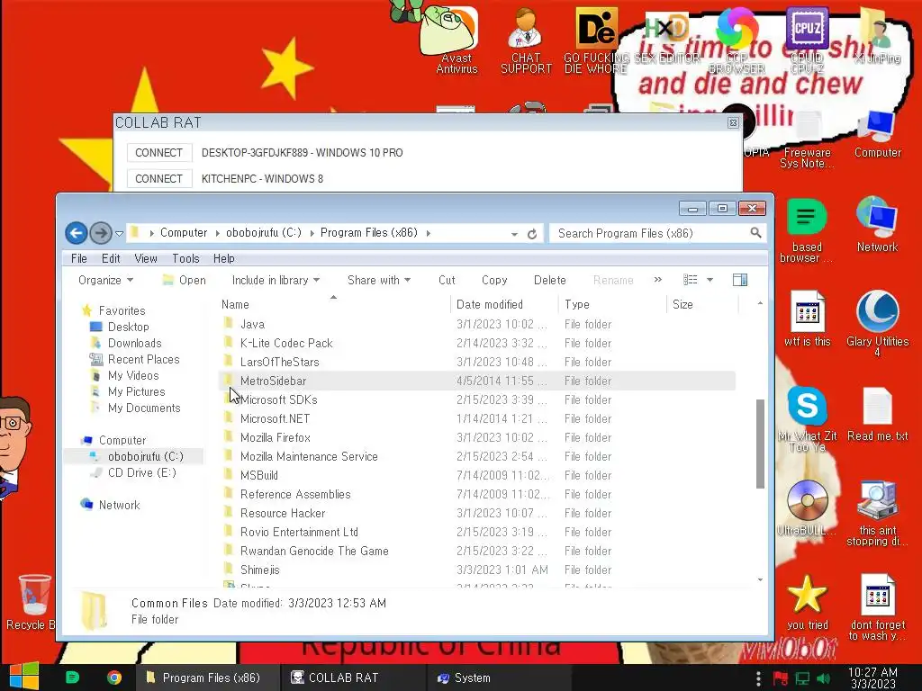Show more toolbar commands chevron

tap(658, 280)
